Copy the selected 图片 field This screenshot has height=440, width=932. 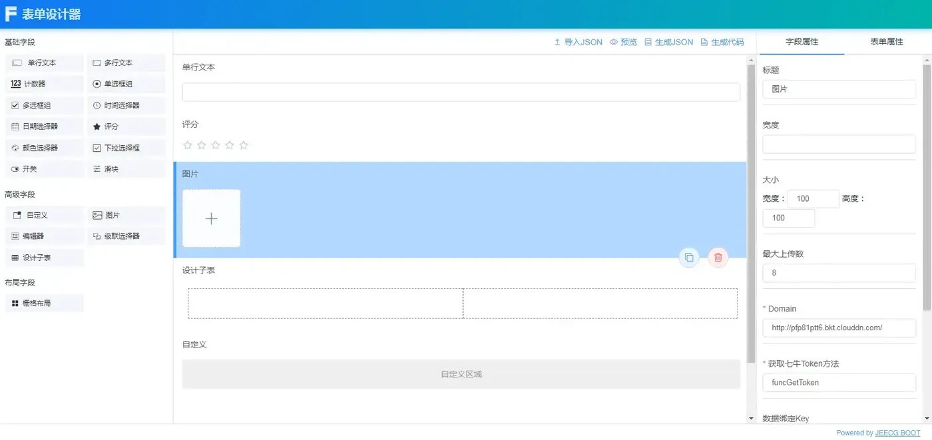click(689, 258)
